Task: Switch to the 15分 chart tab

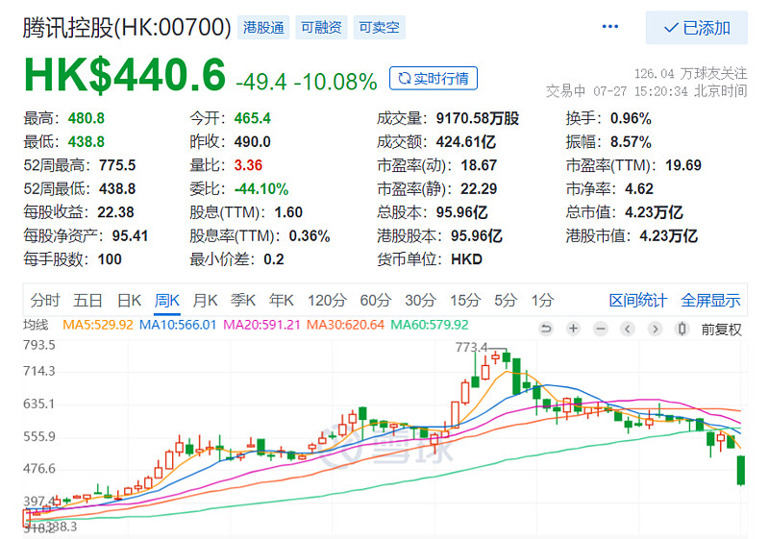Action: 465,300
